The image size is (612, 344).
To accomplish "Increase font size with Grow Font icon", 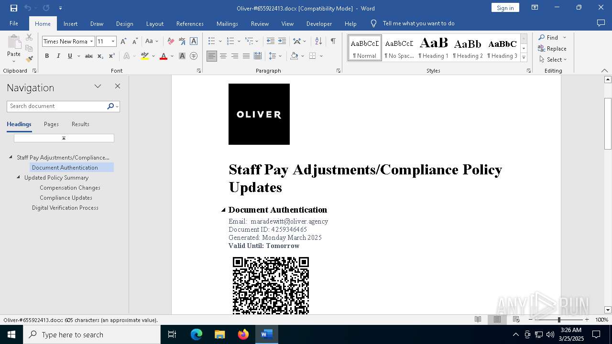I will 123,42.
